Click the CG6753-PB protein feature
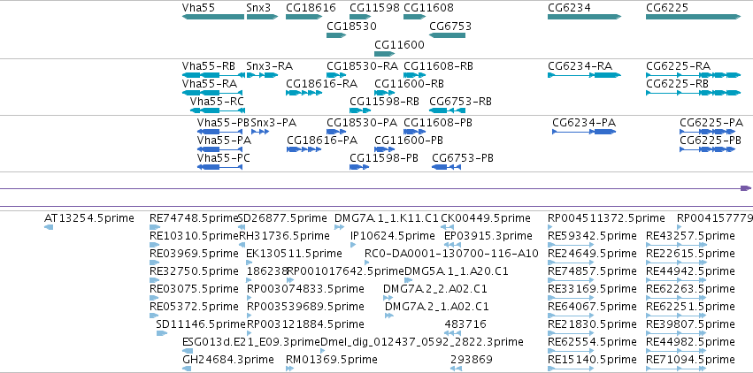Image resolution: width=753 pixels, height=373 pixels. [x=447, y=167]
